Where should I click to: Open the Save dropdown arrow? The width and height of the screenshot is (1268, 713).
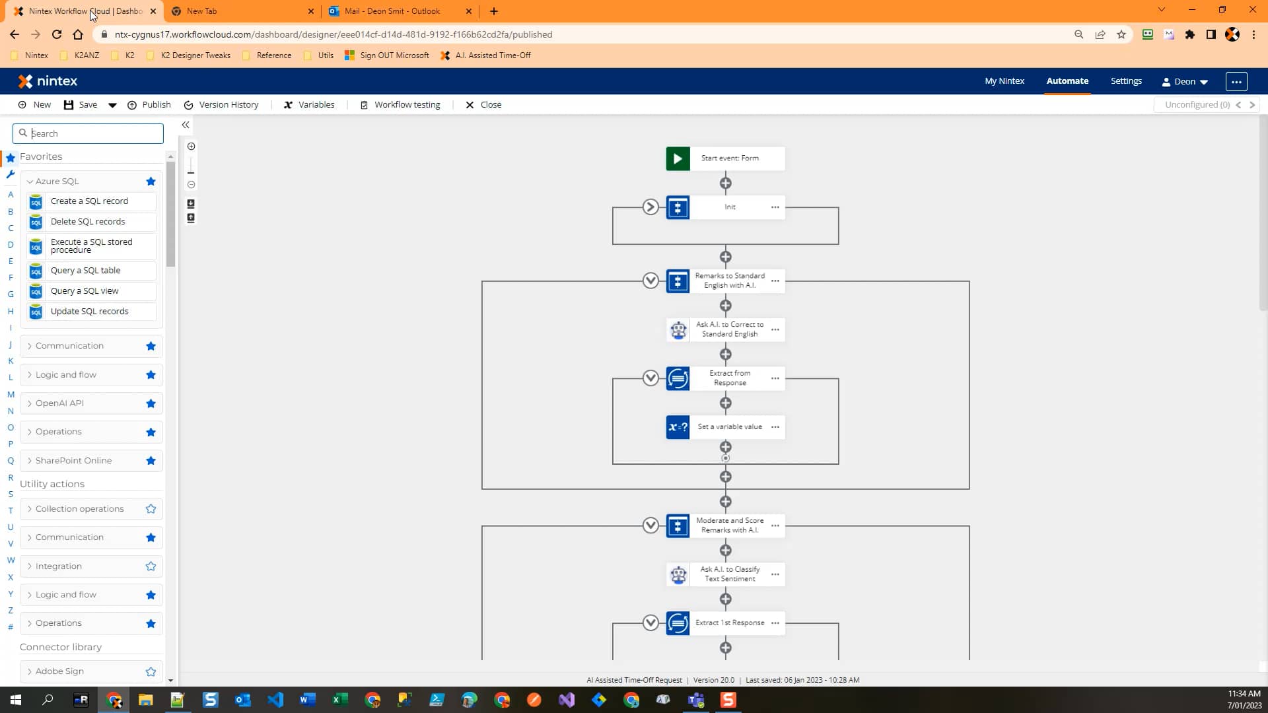(x=112, y=104)
